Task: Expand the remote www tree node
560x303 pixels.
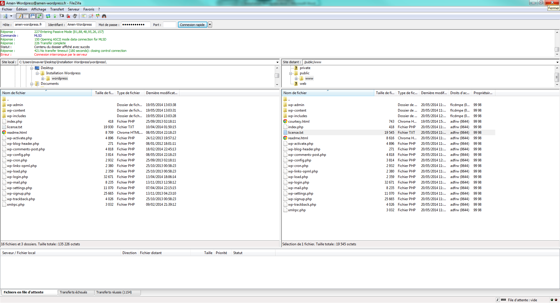Action: pos(296,78)
